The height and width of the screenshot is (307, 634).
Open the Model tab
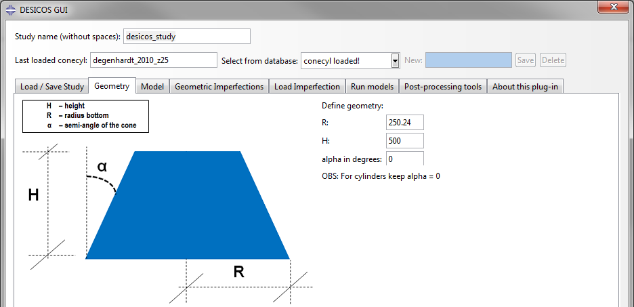[152, 87]
